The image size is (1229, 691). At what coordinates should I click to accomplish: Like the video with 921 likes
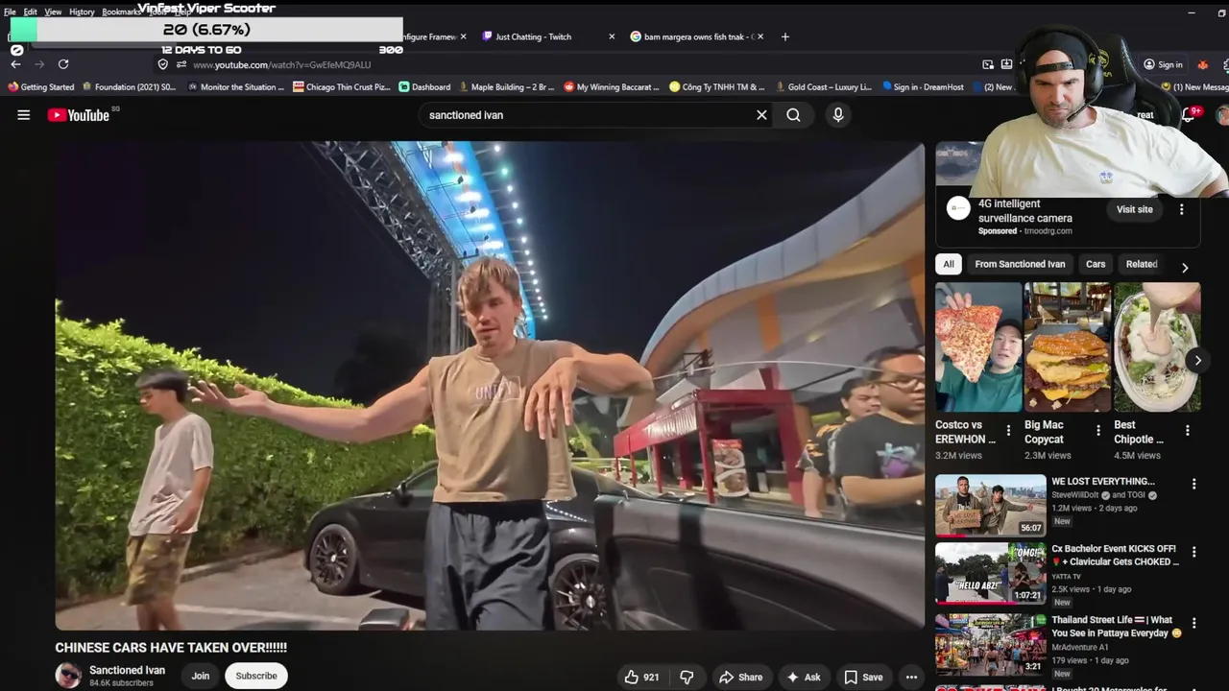641,677
